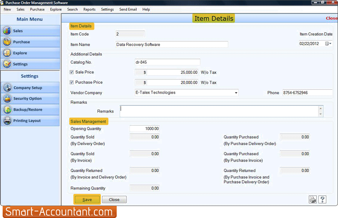This screenshot has width=338, height=218.
Task: Click the Save button
Action: pyautogui.click(x=87, y=199)
